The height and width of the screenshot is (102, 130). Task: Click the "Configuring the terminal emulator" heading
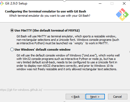[46, 11]
